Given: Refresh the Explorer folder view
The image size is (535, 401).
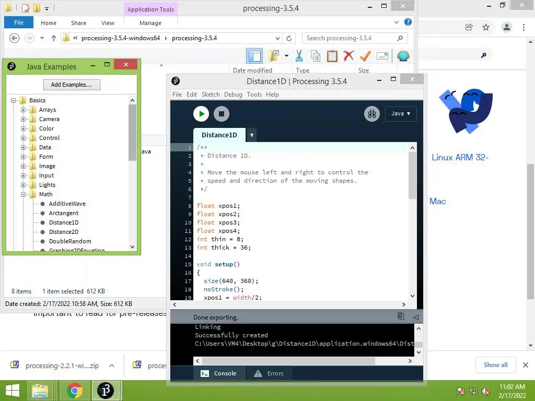Looking at the screenshot, I should point(289,38).
